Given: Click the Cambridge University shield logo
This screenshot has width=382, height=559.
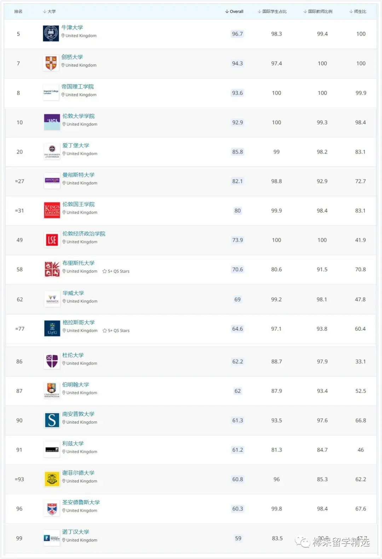Looking at the screenshot, I should click(51, 63).
